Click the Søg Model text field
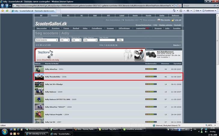Image resolution: width=219 pixels, height=136 pixels. [107, 40]
